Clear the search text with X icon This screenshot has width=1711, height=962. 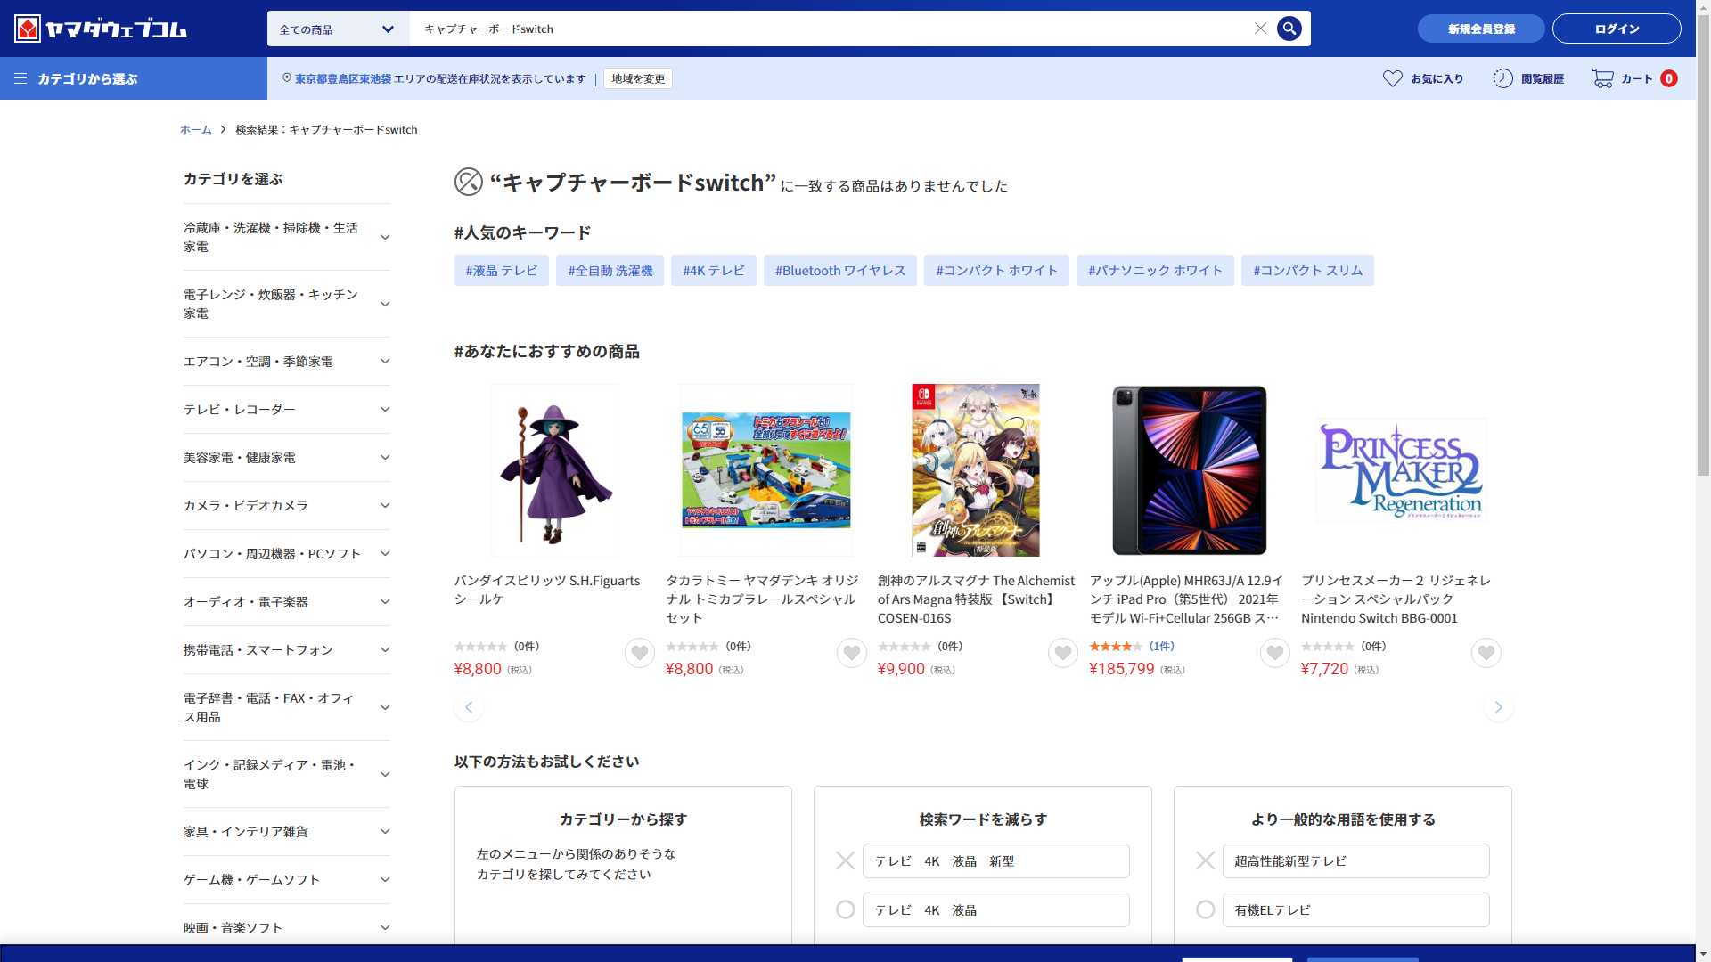pyautogui.click(x=1260, y=29)
